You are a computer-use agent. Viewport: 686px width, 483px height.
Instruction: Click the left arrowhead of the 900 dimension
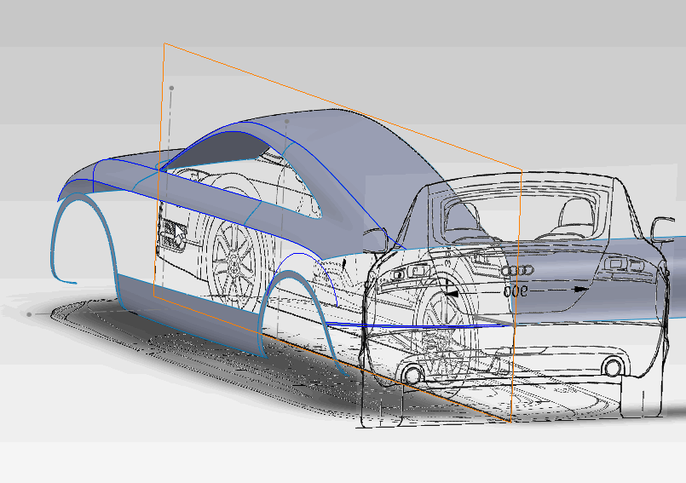click(451, 290)
